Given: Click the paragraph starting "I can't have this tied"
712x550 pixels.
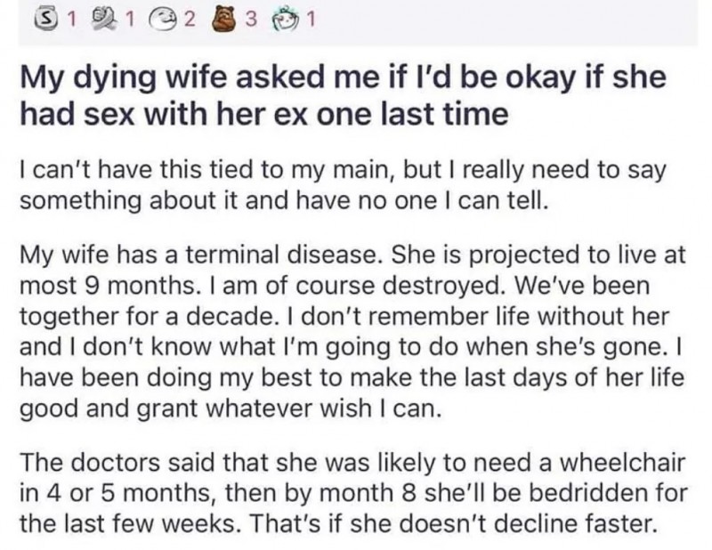Looking at the screenshot, I should [x=343, y=185].
